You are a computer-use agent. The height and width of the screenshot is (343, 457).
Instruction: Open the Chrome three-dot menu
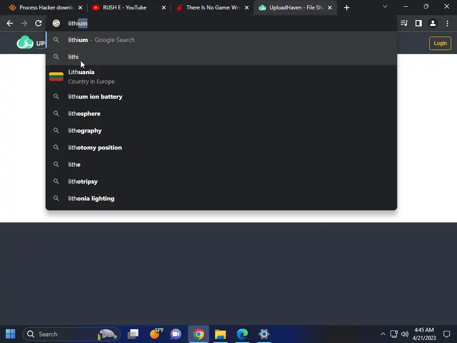[x=447, y=23]
